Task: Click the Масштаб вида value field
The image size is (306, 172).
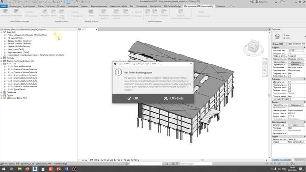Action: 296,50
